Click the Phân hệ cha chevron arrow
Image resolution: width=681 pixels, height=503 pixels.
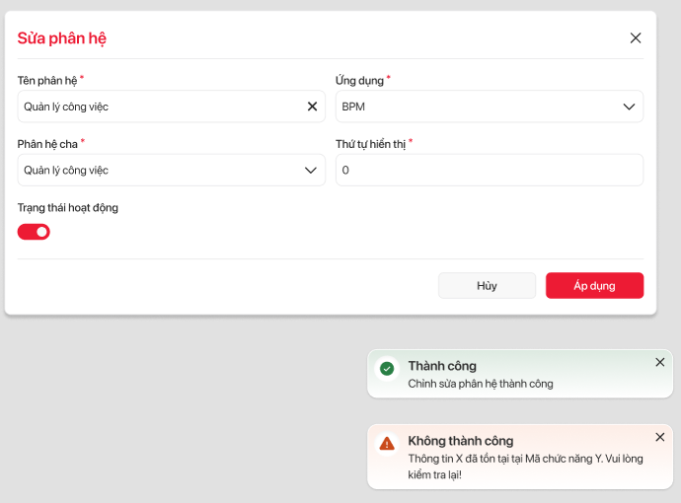[310, 171]
